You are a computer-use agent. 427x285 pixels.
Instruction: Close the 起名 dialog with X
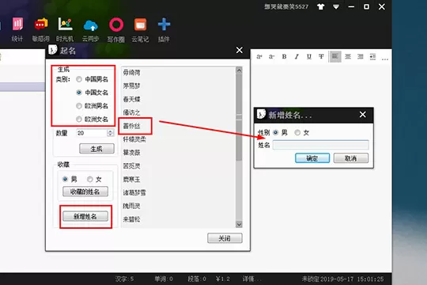pos(240,50)
